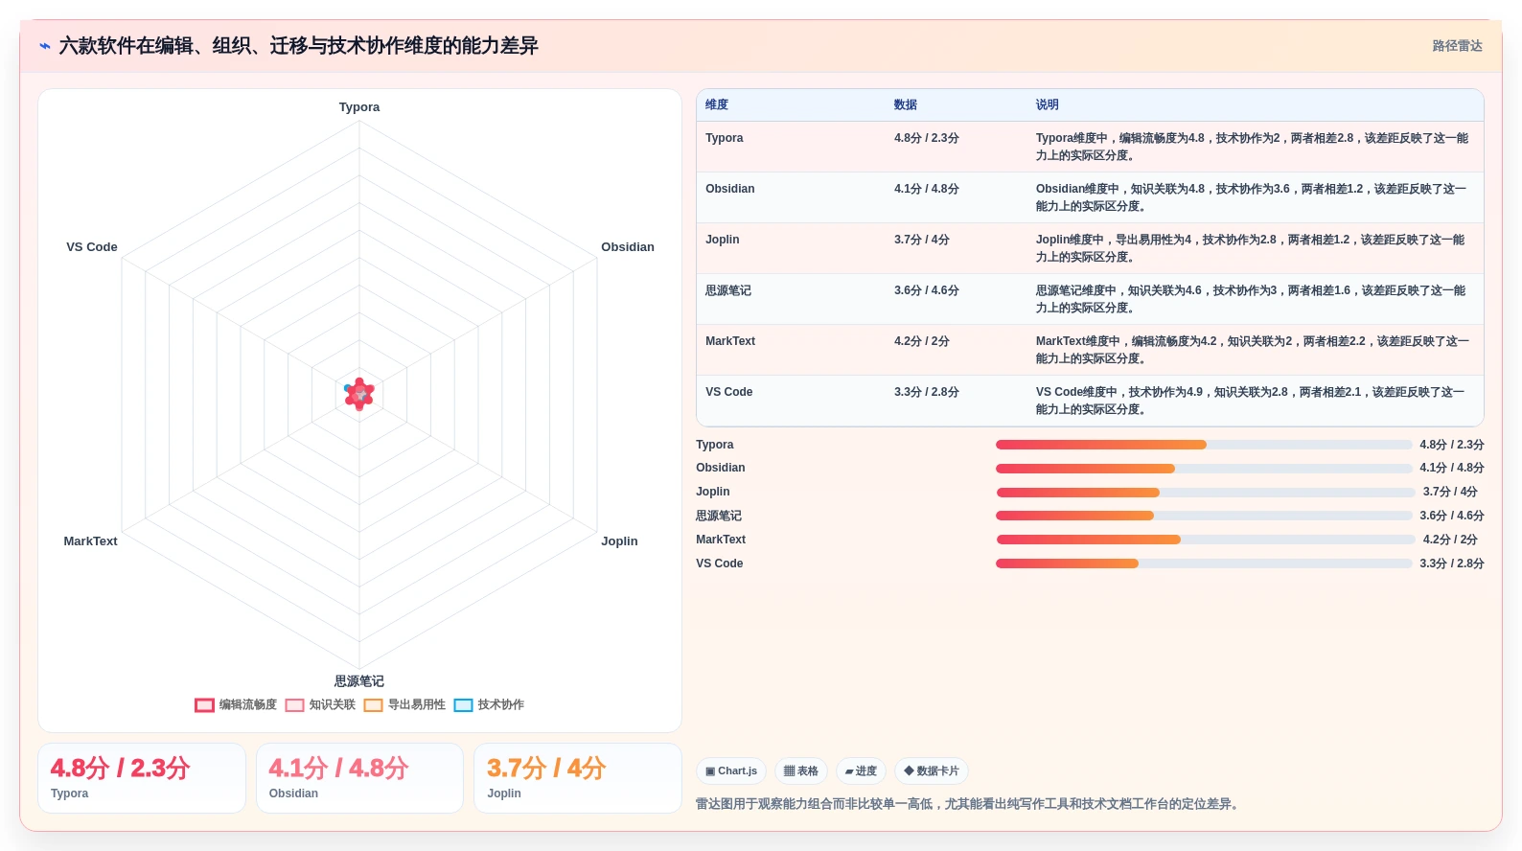Viewport: 1522px width, 851px height.
Task: Click the blue lightning icon beside the title
Action: 45,46
